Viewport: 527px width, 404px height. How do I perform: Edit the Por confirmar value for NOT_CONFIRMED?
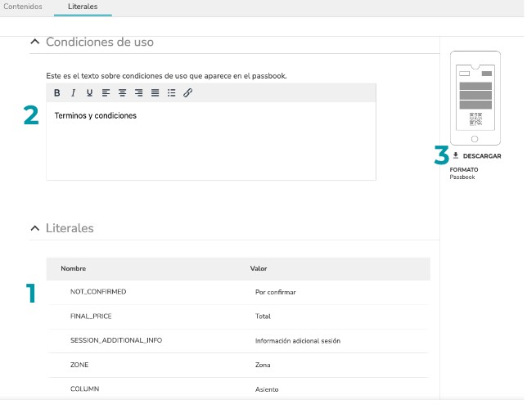276,292
